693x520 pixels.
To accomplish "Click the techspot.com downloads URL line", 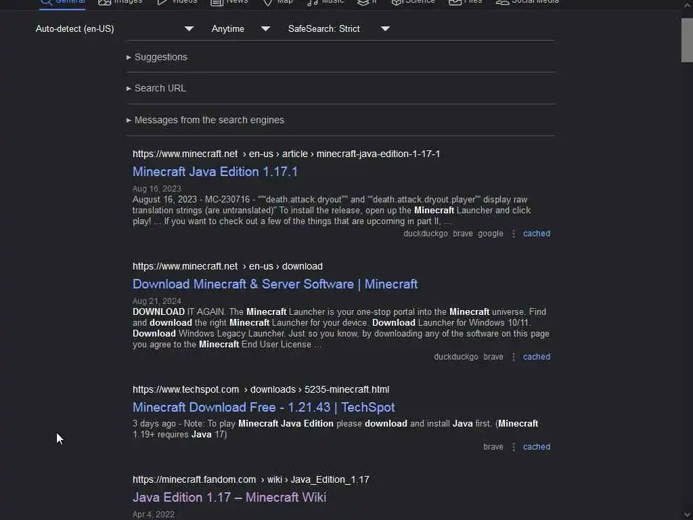I will [x=261, y=389].
